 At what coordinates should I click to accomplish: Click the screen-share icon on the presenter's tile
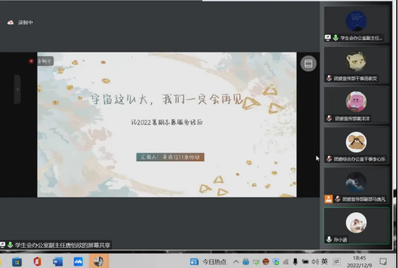tap(328, 38)
